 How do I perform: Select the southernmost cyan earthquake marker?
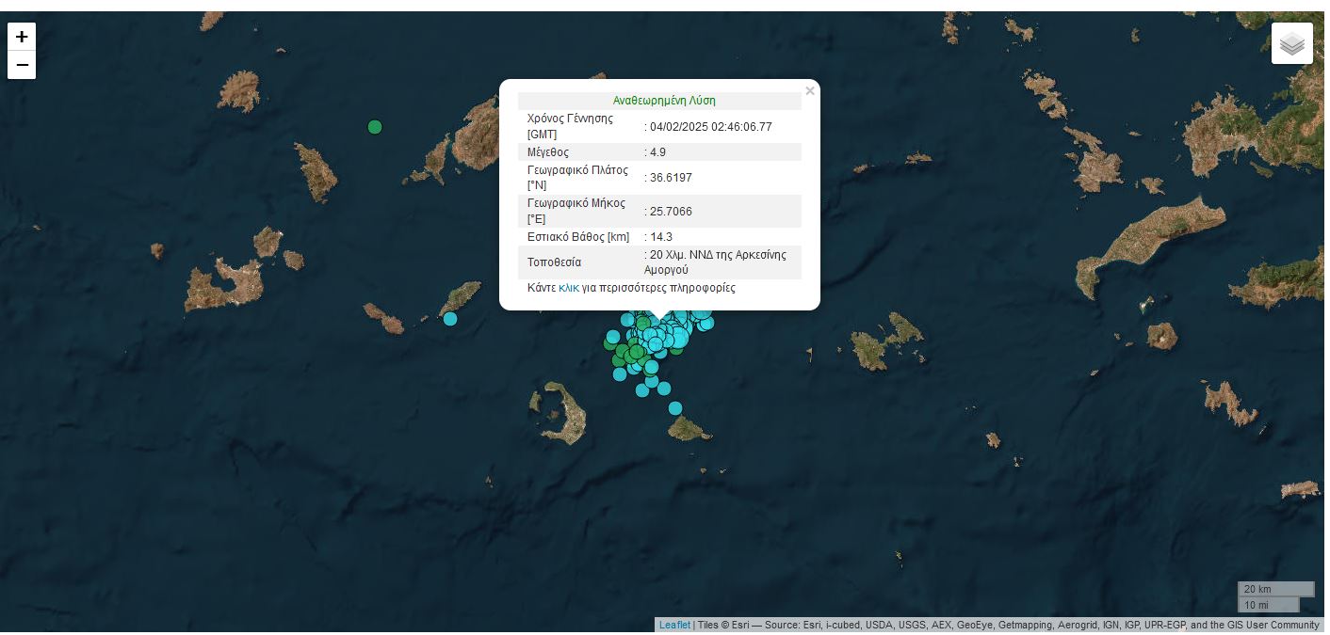click(675, 408)
